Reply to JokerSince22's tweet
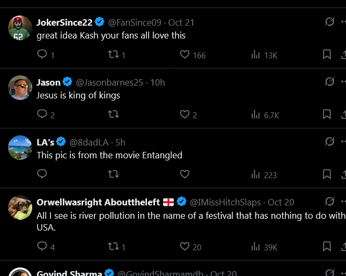 coord(42,55)
